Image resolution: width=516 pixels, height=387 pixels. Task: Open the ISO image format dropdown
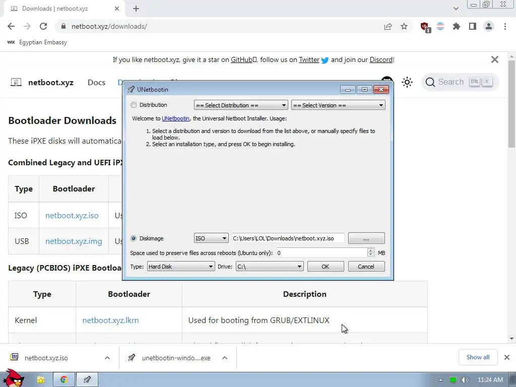point(211,238)
